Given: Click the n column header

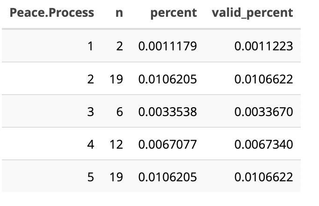Looking at the screenshot, I should pos(119,13).
